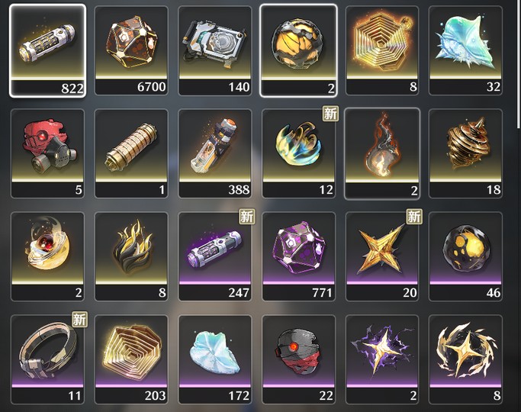Screen dimensions: 521x412
Task: Select the brass cylinder item with count 1
Action: [131, 153]
